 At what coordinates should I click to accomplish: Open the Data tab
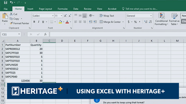tap(76, 9)
